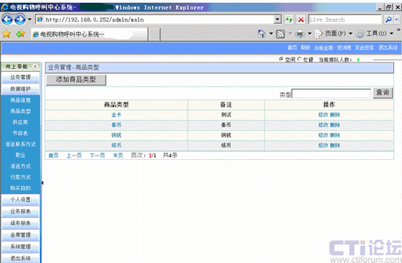Open 供应商 in the sidebar menu
This screenshot has width=402, height=263.
[20, 122]
